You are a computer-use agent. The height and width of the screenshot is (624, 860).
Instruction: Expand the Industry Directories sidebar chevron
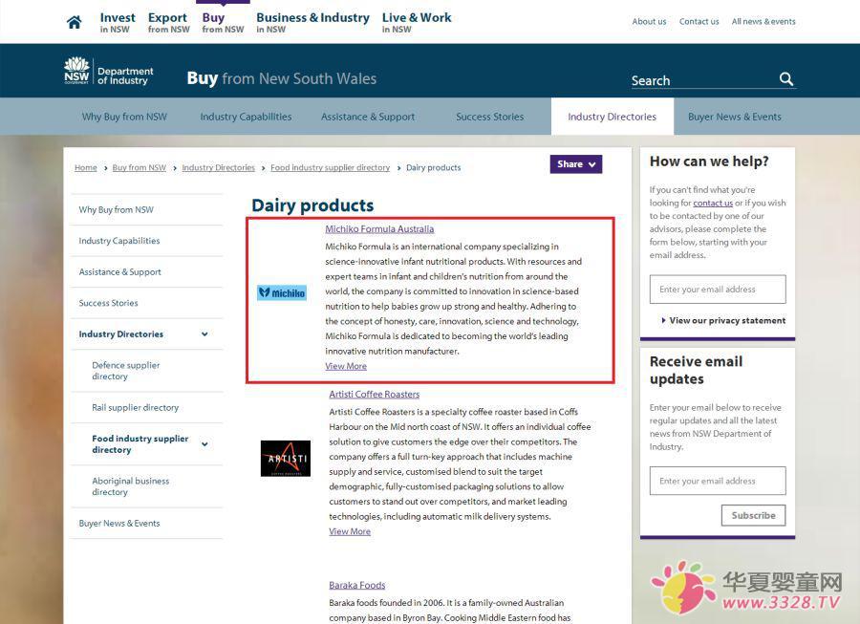[204, 334]
